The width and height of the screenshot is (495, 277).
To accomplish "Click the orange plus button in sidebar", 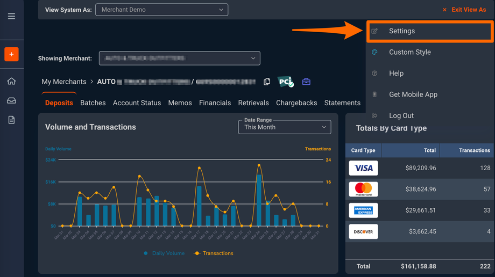I will 11,54.
